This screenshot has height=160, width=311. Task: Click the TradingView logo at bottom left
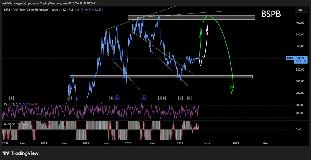pyautogui.click(x=21, y=153)
